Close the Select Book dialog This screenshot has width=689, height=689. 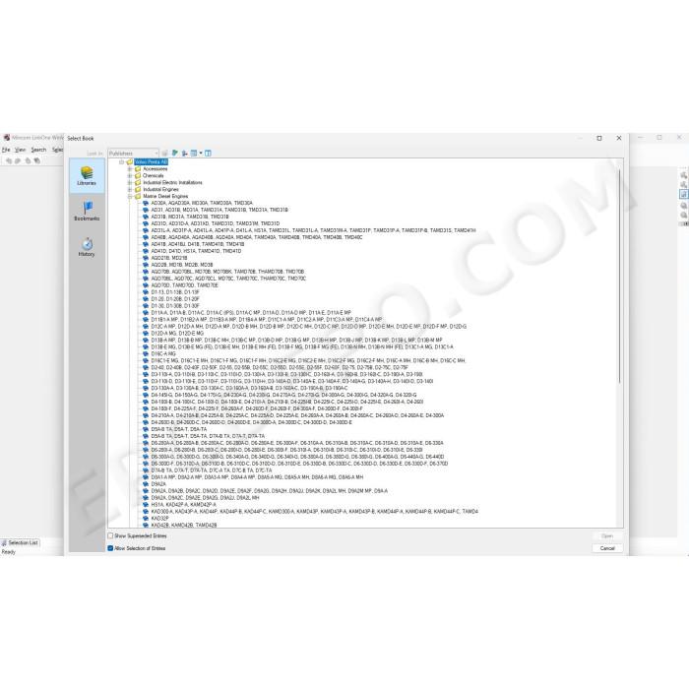pyautogui.click(x=619, y=138)
